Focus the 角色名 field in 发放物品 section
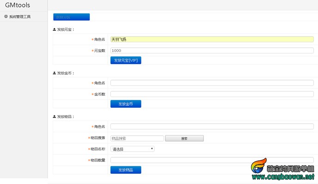This screenshot has width=318, height=184. [x=212, y=126]
